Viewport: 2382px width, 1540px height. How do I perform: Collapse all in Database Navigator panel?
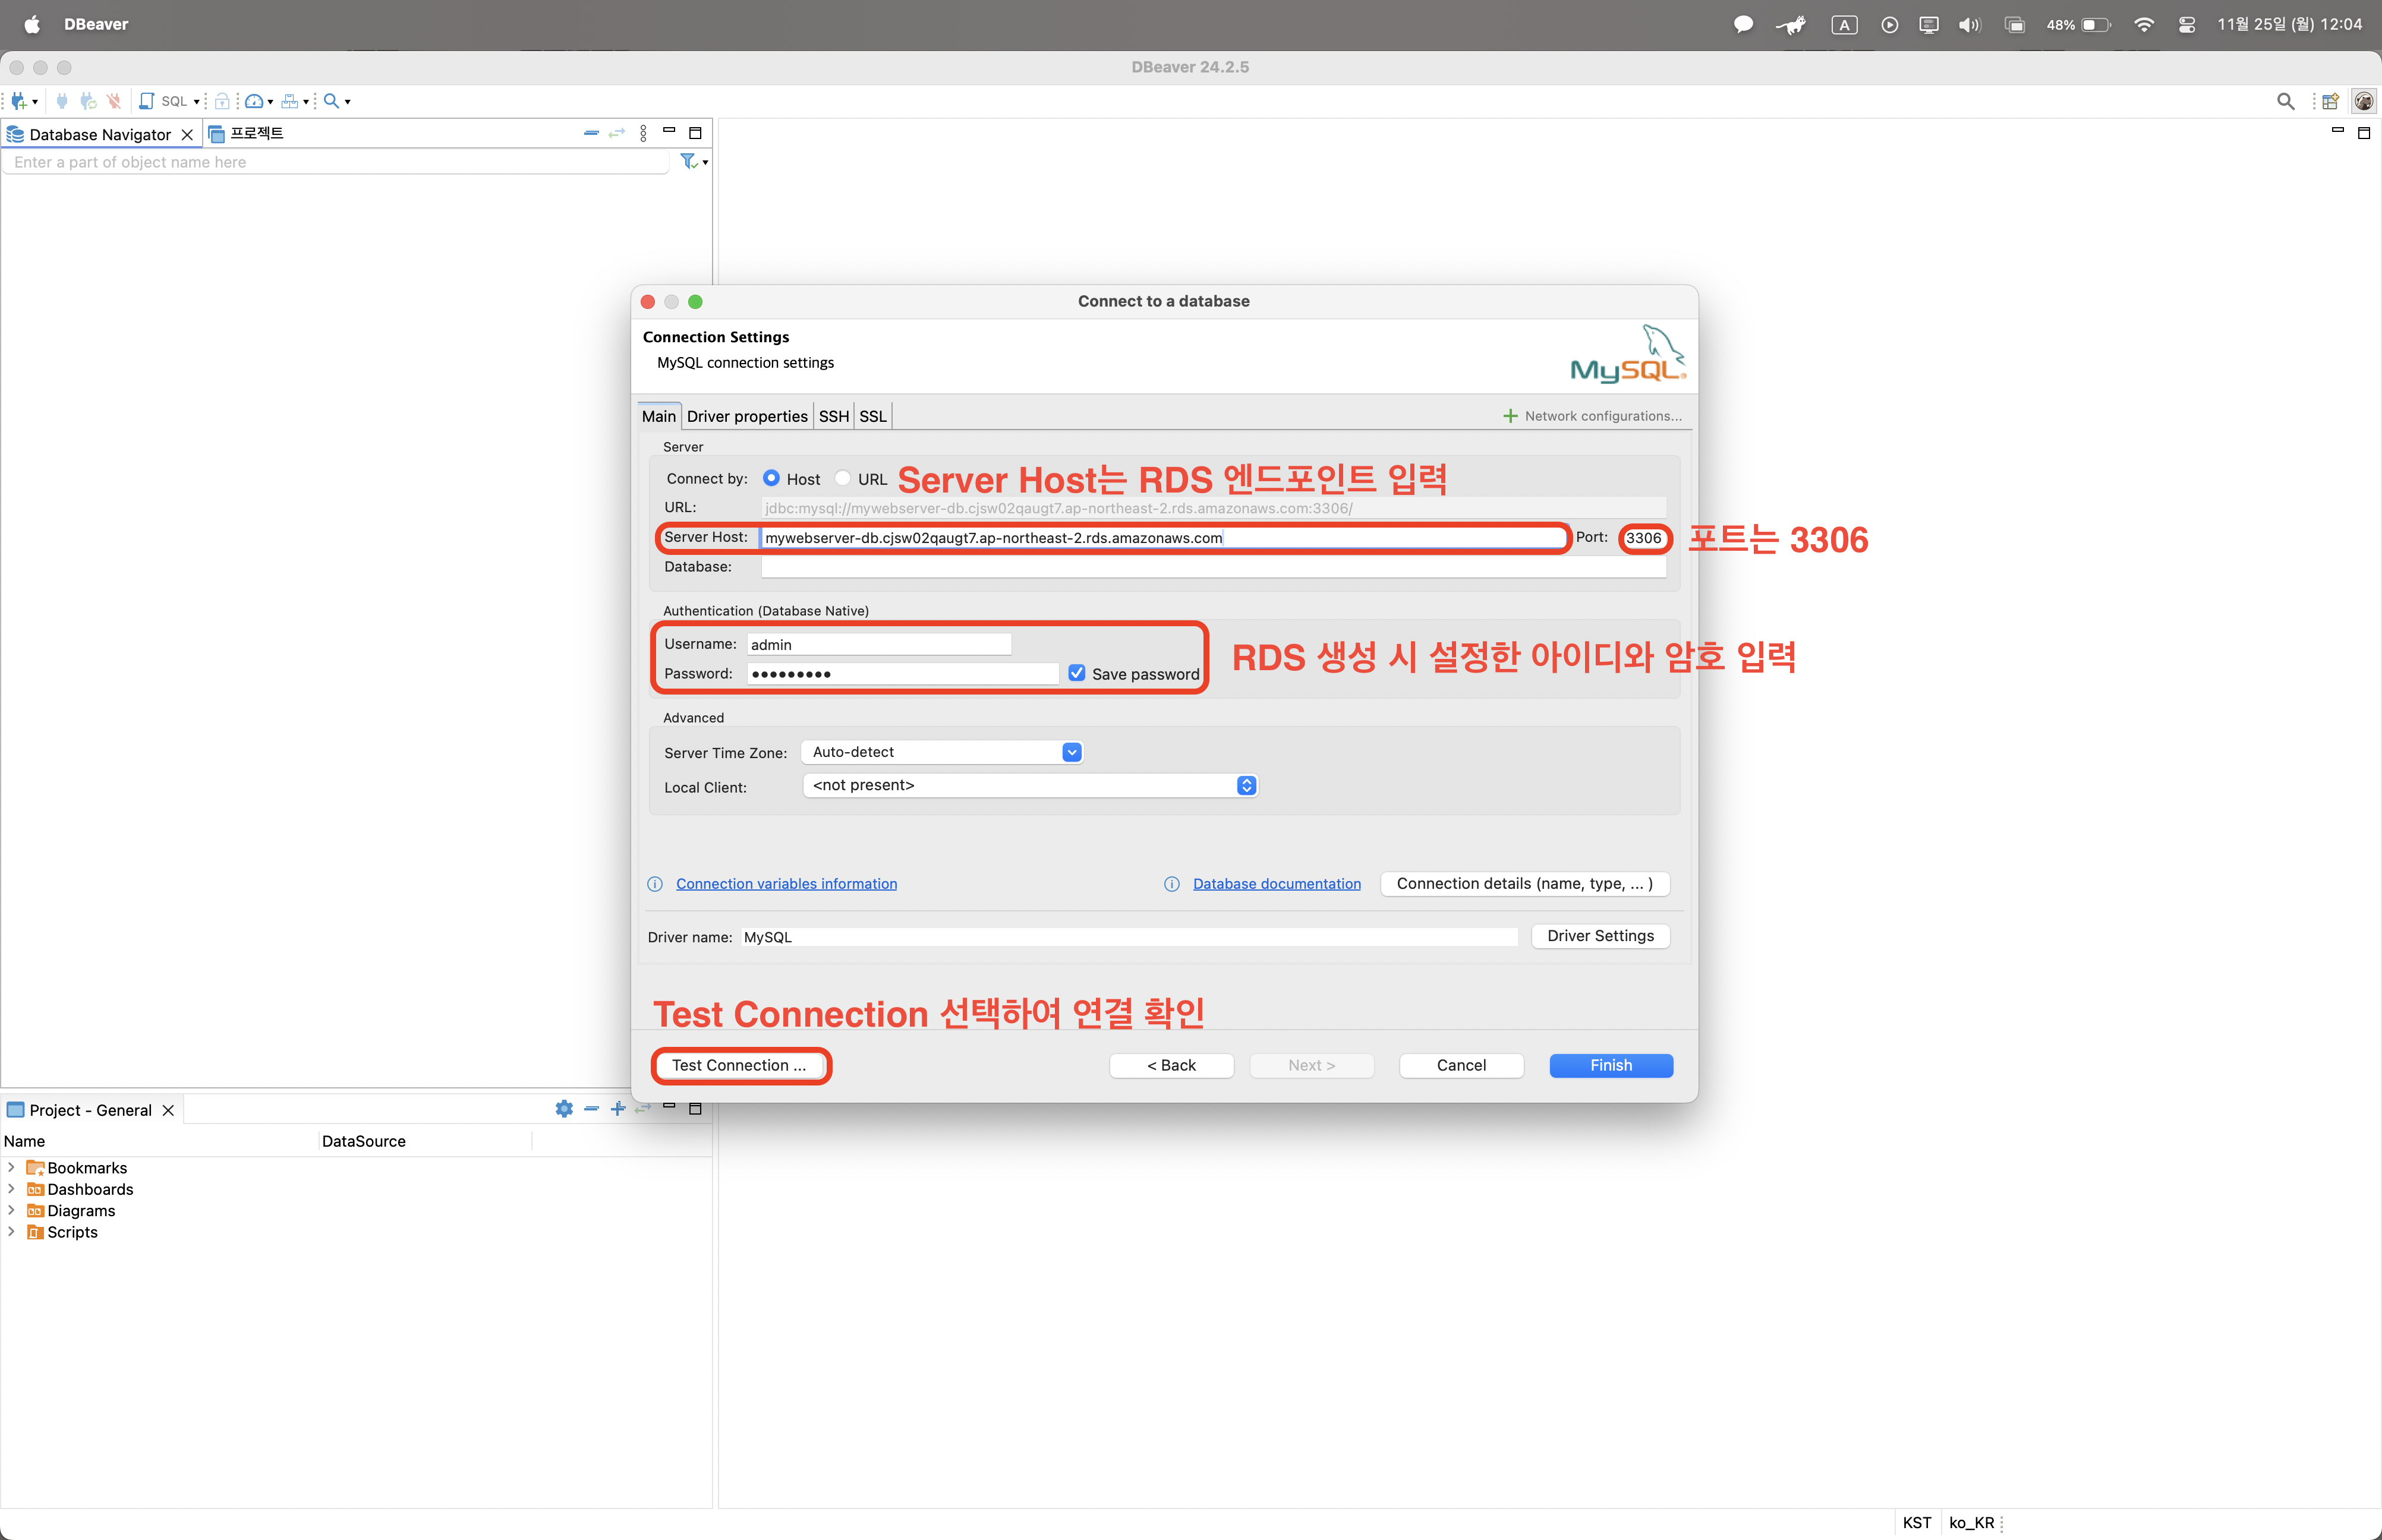tap(591, 133)
